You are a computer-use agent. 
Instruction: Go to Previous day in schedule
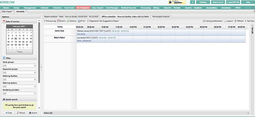click(x=50, y=21)
